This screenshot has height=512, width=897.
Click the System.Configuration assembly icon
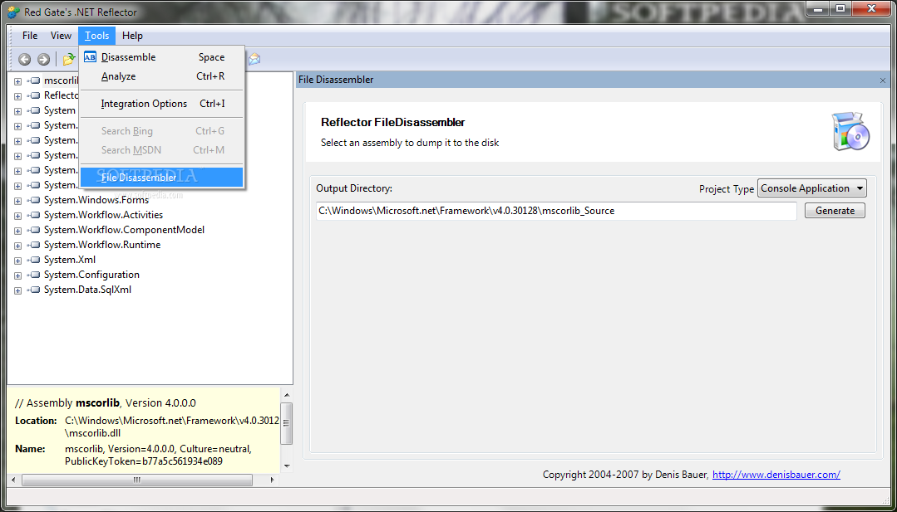click(x=34, y=275)
